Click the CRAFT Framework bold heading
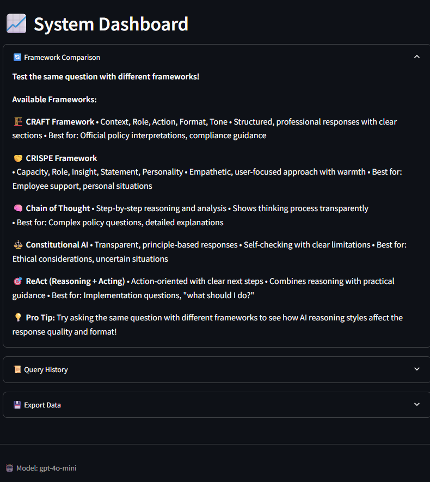 60,122
